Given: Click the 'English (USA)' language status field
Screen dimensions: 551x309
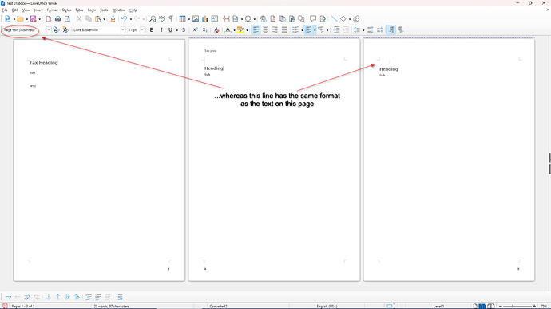Looking at the screenshot, I should pyautogui.click(x=327, y=306).
